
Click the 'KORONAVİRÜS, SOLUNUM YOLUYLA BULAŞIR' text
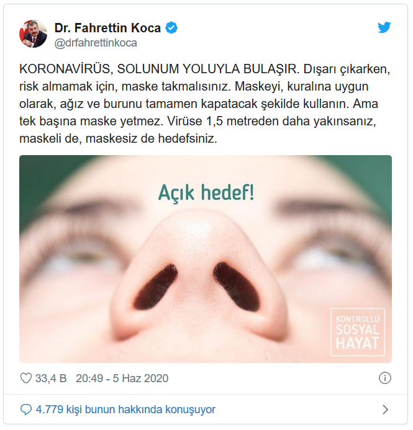[160, 69]
